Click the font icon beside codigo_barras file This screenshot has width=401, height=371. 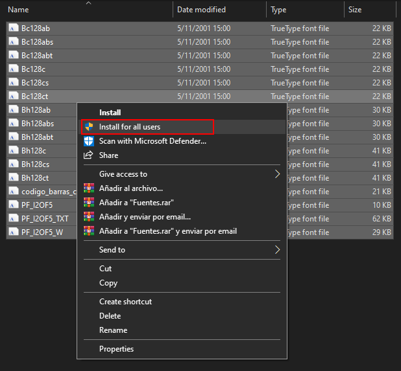(x=13, y=192)
